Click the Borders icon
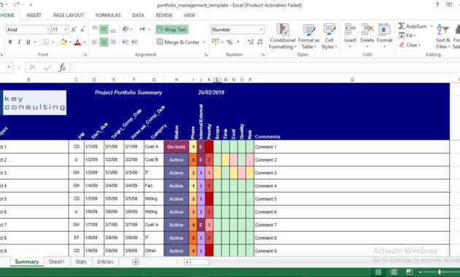The width and height of the screenshot is (460, 277). pyautogui.click(x=46, y=42)
